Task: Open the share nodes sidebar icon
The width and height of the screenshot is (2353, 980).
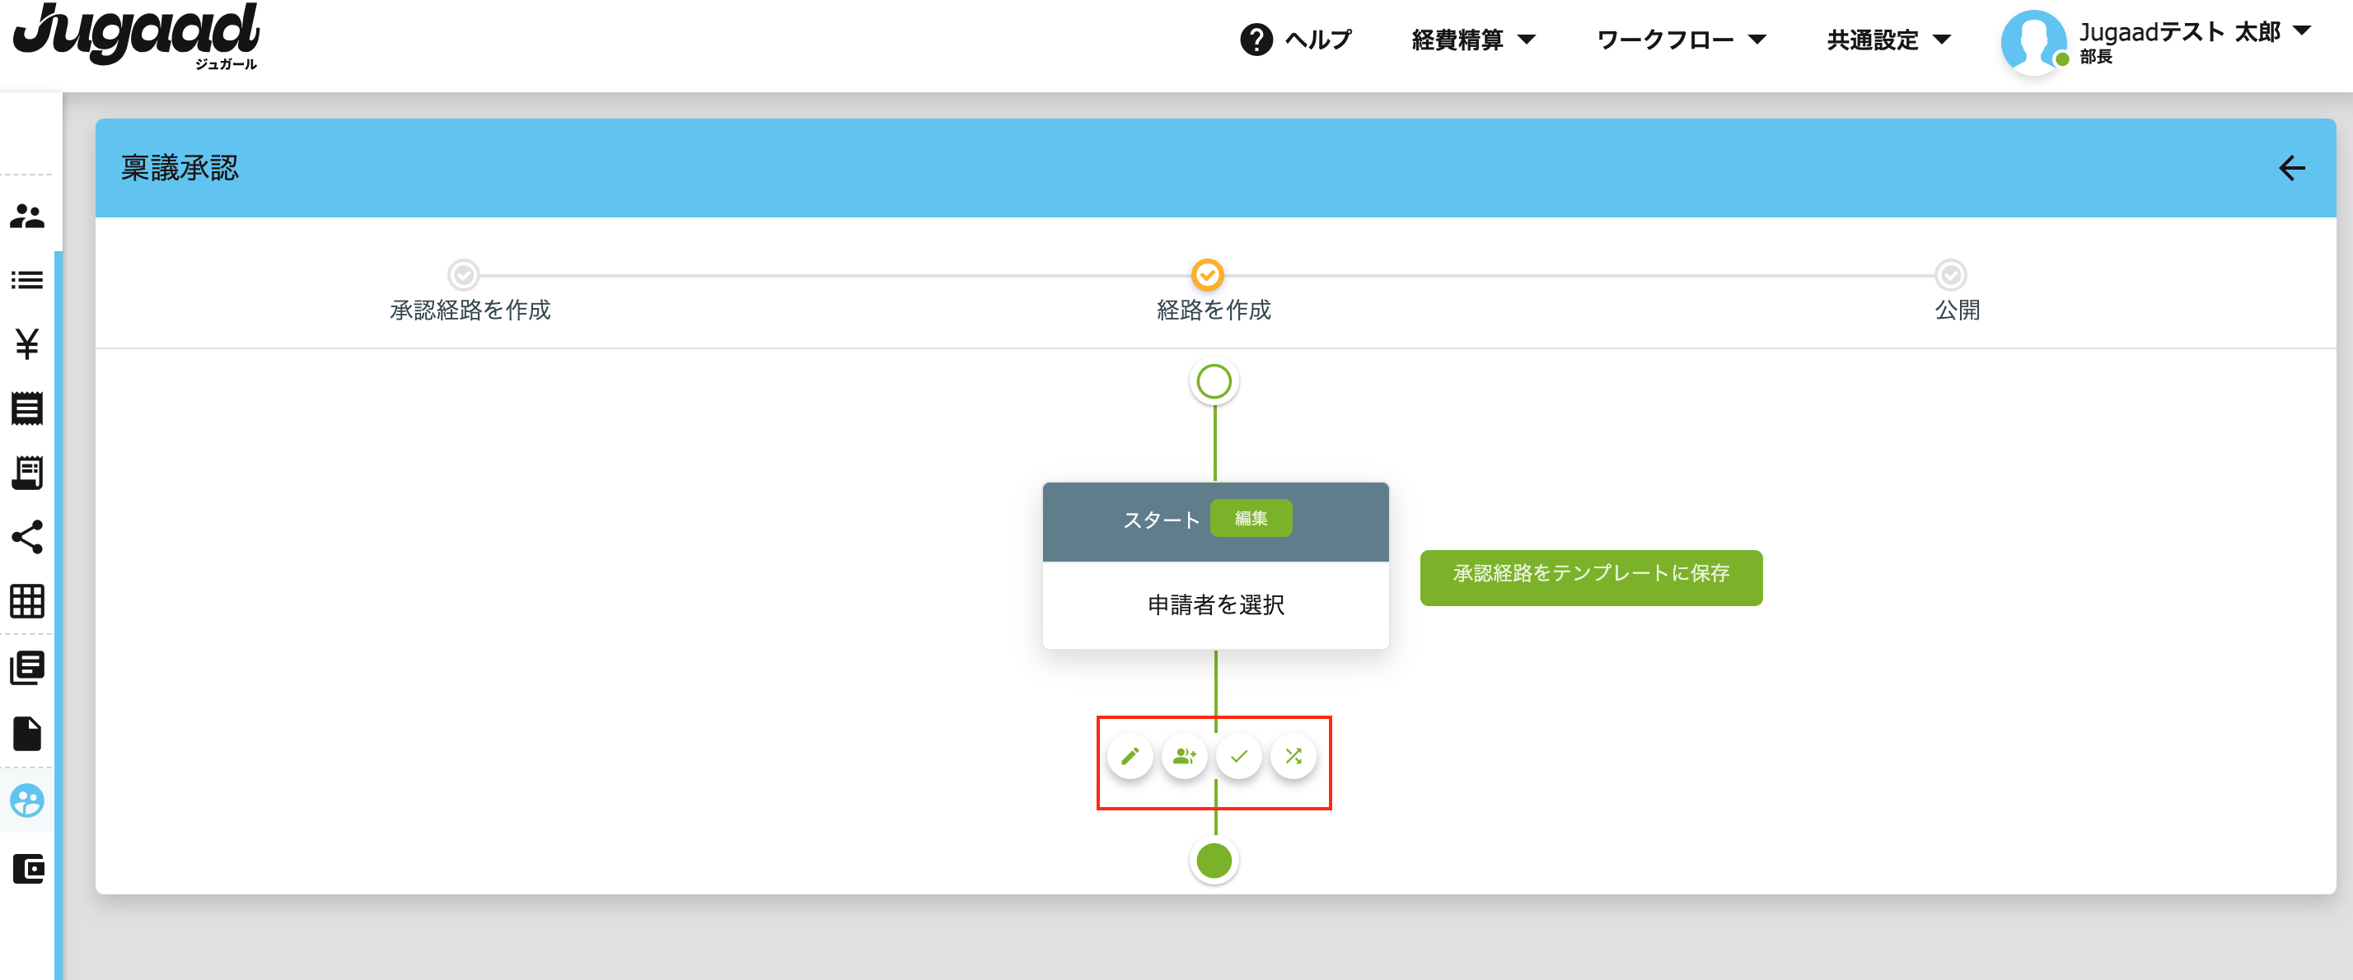Action: pyautogui.click(x=27, y=537)
